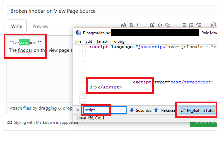The height and width of the screenshot is (149, 217).
Task: Close the findbar with the X icon
Action: pos(78,110)
